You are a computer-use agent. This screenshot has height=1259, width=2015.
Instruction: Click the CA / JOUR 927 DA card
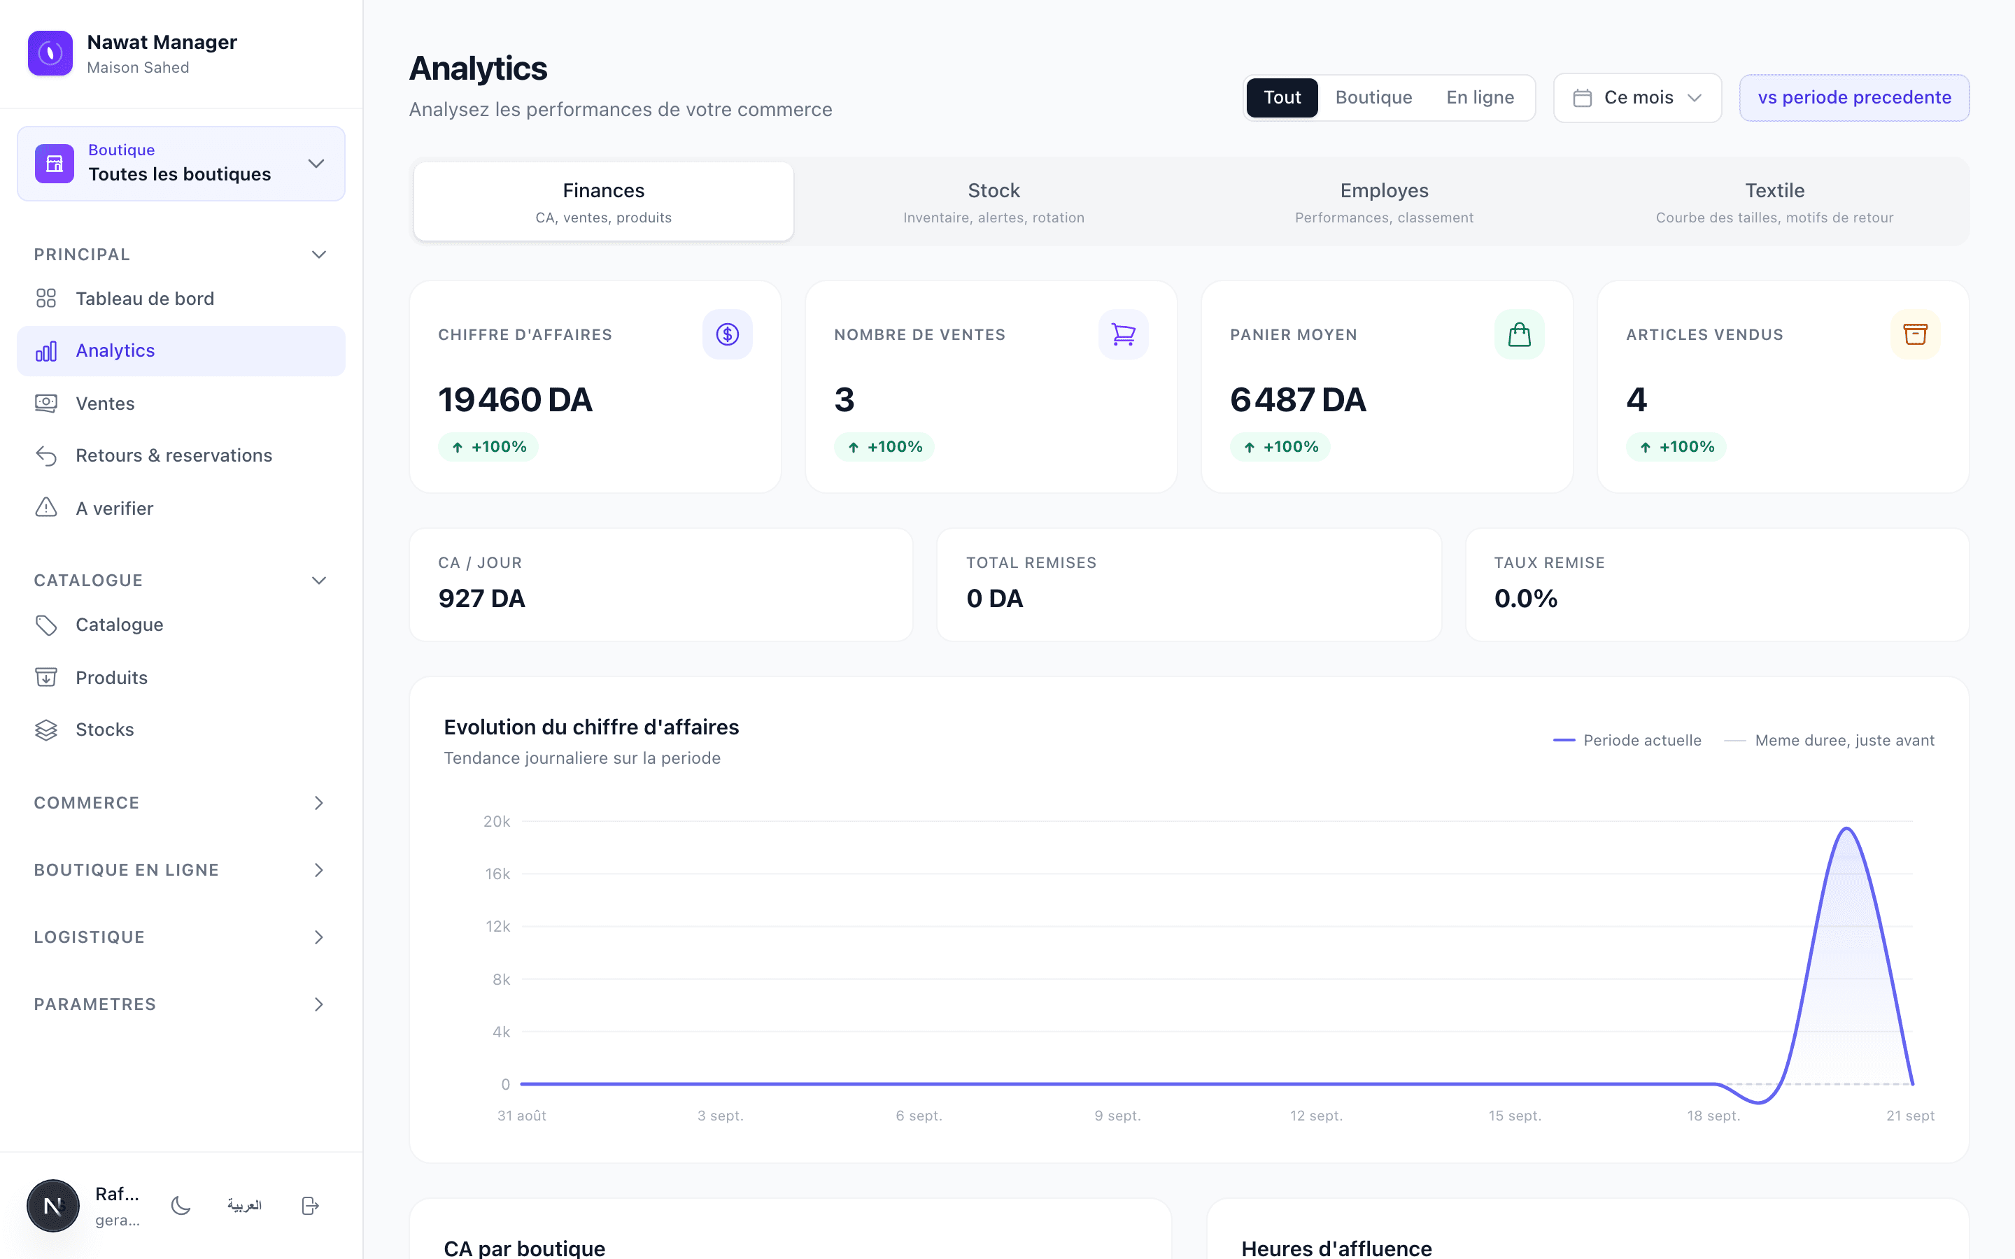[661, 585]
